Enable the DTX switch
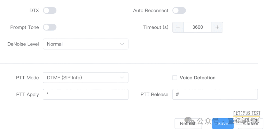Screen dimensions: 266x132 click(50, 11)
